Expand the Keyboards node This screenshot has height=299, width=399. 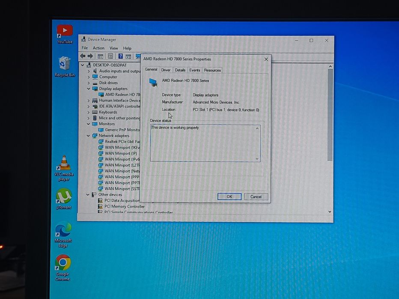tap(88, 112)
